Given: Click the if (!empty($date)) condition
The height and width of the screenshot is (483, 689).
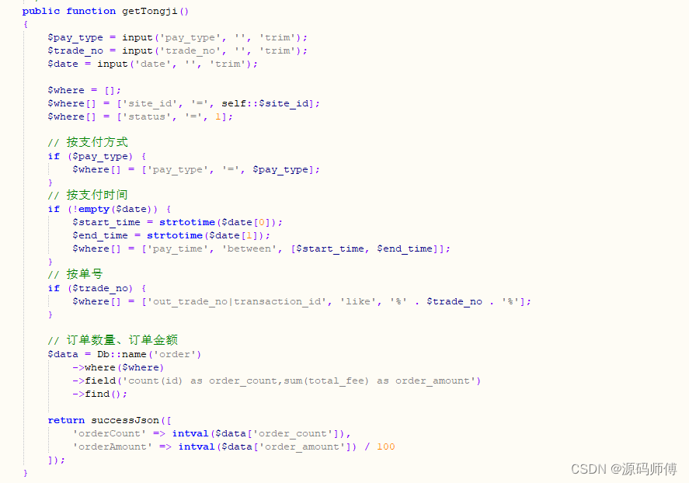Looking at the screenshot, I should 109,209.
